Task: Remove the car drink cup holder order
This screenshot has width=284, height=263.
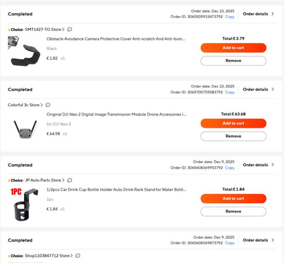Action: pyautogui.click(x=233, y=212)
